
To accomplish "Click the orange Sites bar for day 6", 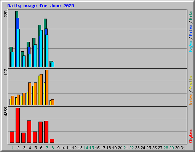I will (x=41, y=90).
